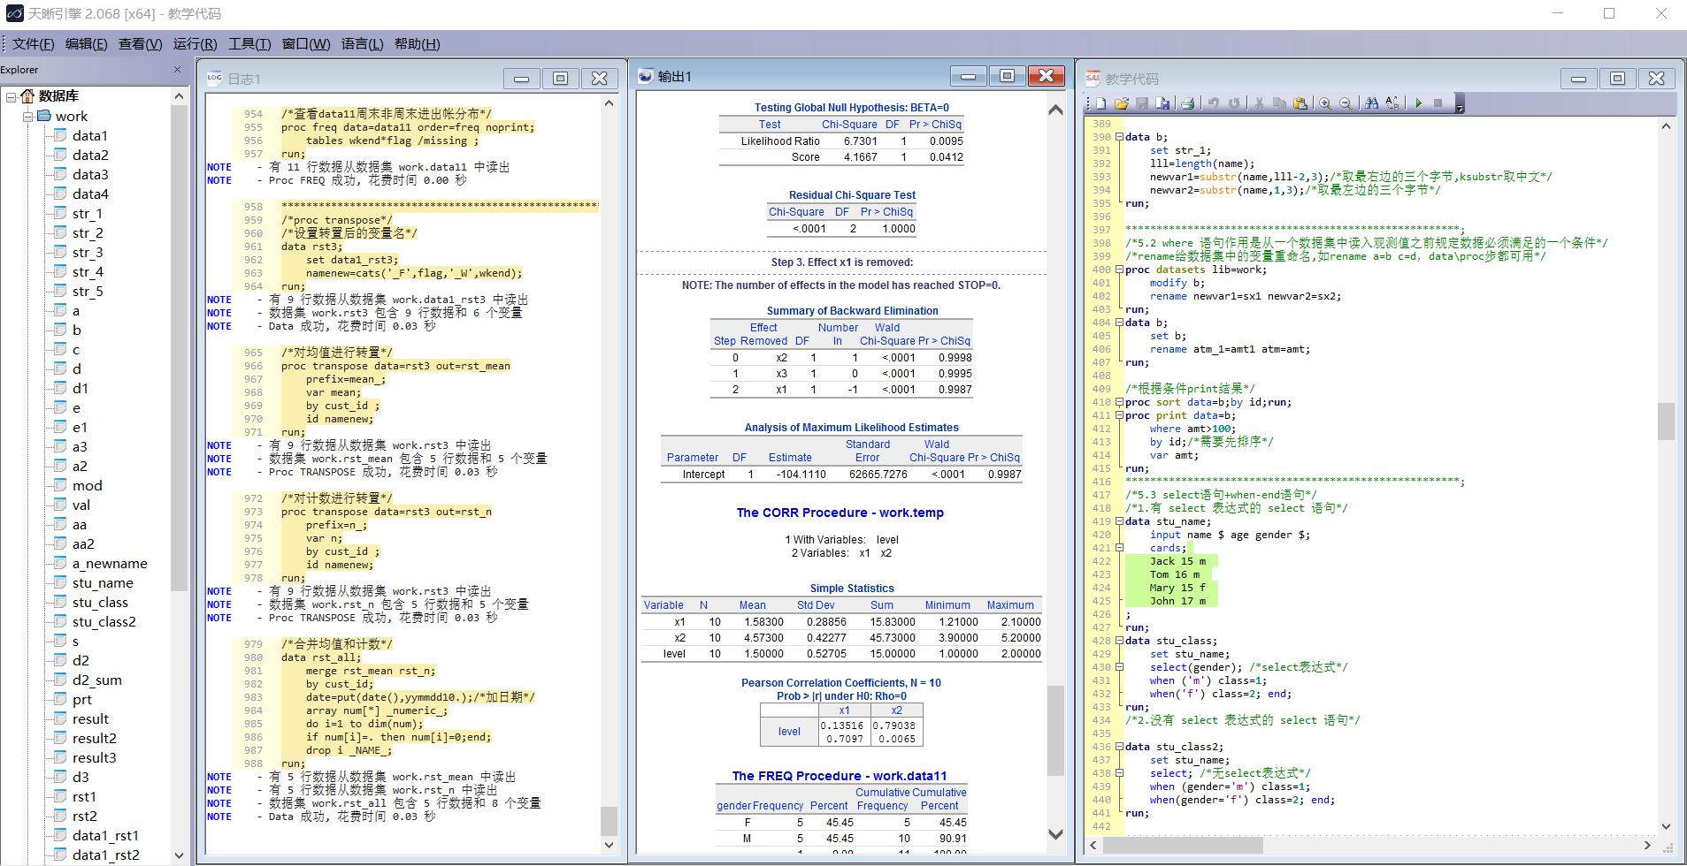Collapse the data stu_class2 fold at line 436

click(1119, 747)
